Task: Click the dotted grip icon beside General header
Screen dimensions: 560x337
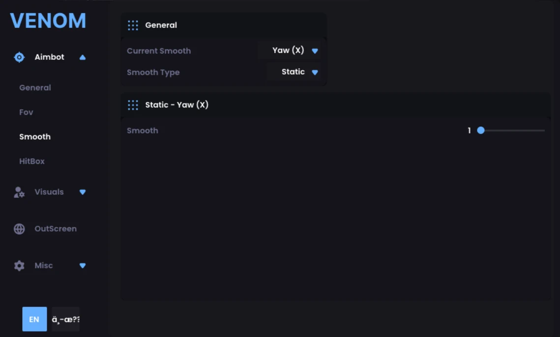Action: point(133,26)
